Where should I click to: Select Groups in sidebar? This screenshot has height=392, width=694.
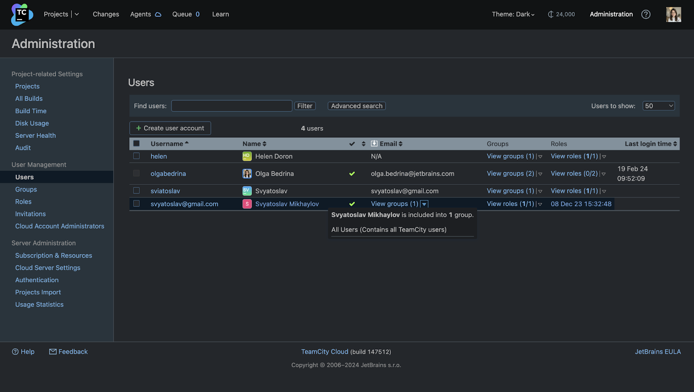coord(26,189)
